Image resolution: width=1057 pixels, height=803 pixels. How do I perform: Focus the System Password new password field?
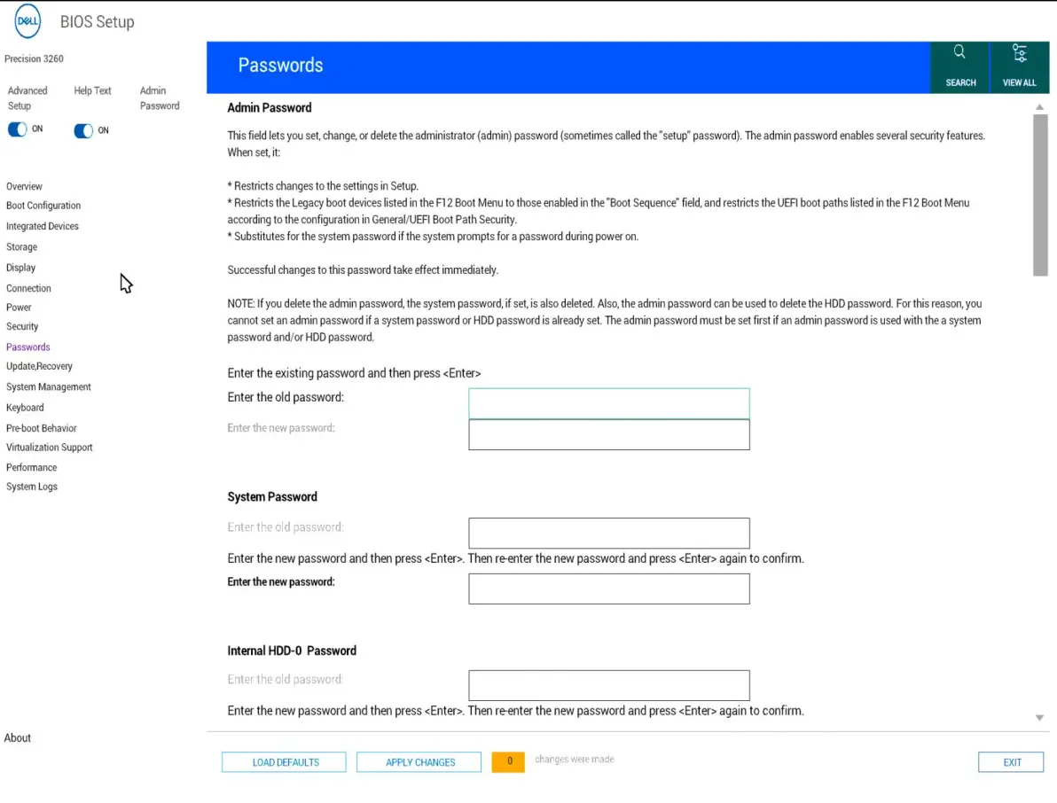608,589
